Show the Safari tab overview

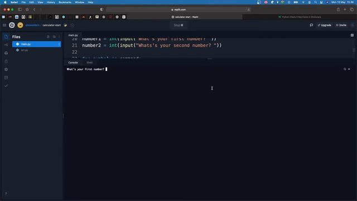click(352, 9)
